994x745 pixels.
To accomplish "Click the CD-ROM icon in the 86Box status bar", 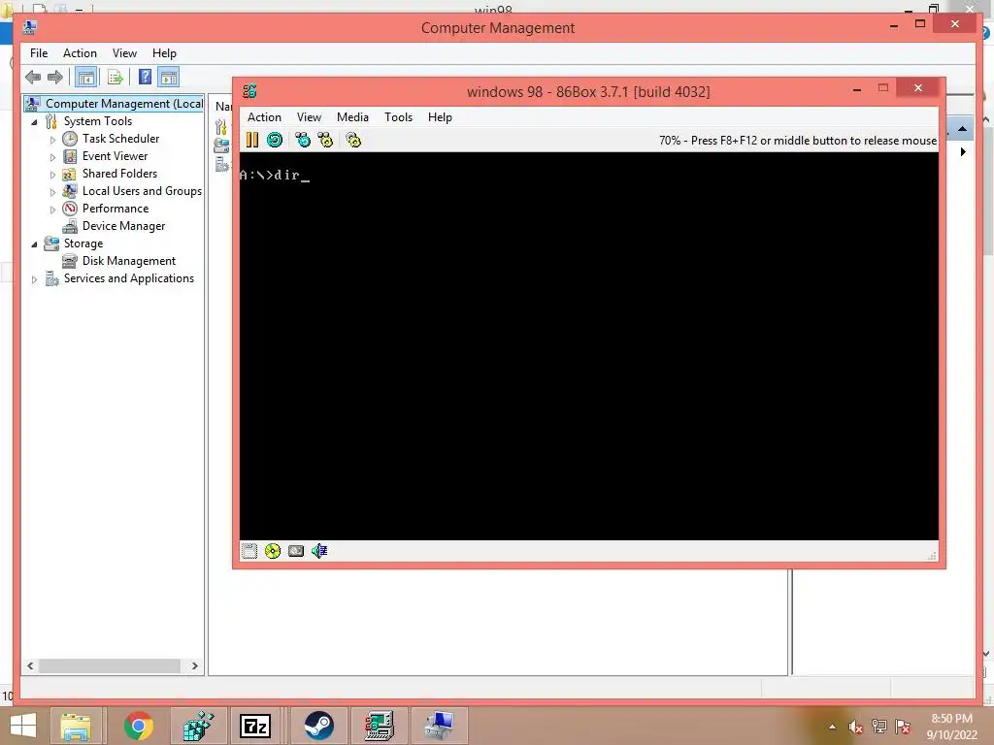I will click(273, 551).
